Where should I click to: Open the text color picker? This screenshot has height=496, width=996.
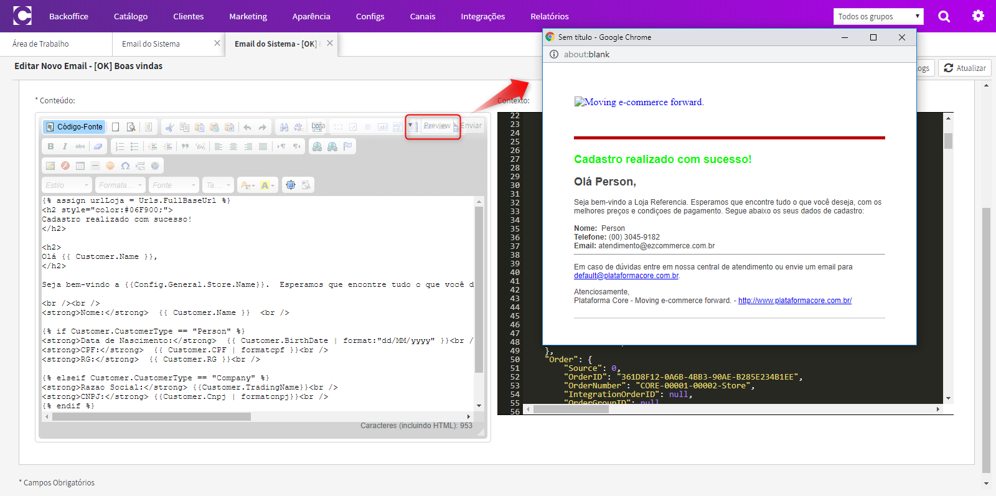click(x=248, y=185)
